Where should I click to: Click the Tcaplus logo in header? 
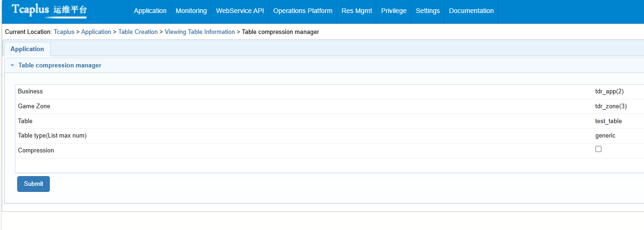point(49,10)
